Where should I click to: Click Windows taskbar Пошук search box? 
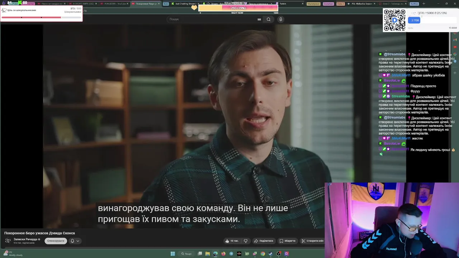click(x=186, y=254)
